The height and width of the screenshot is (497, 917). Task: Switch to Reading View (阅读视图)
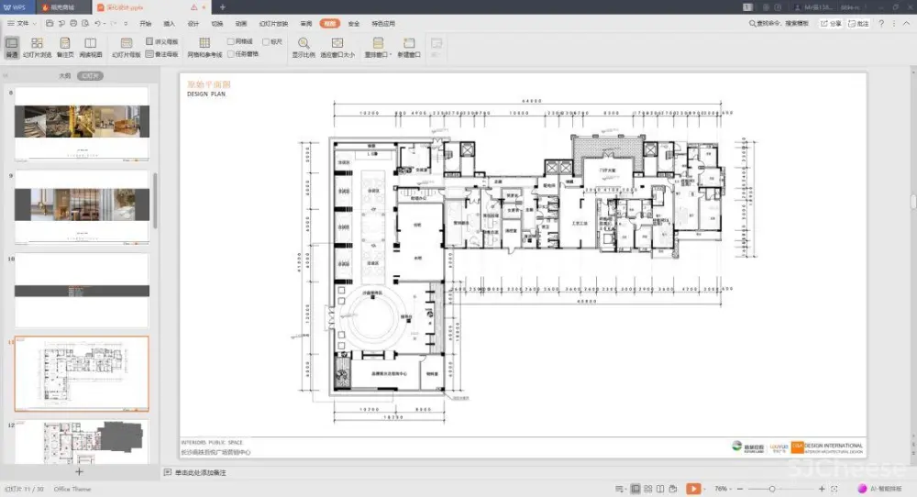[90, 47]
